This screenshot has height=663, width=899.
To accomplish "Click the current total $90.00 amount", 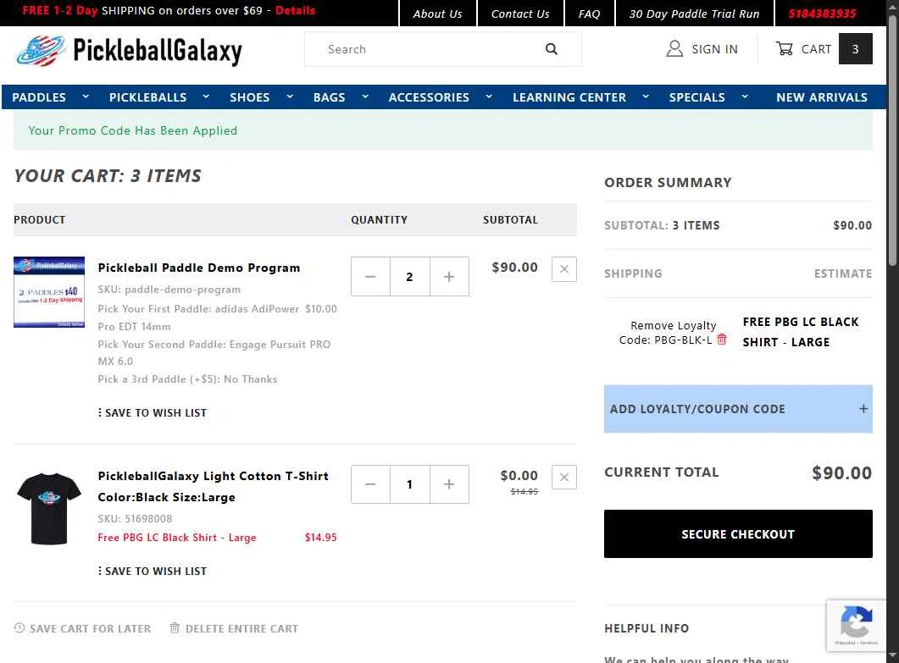I will point(841,472).
